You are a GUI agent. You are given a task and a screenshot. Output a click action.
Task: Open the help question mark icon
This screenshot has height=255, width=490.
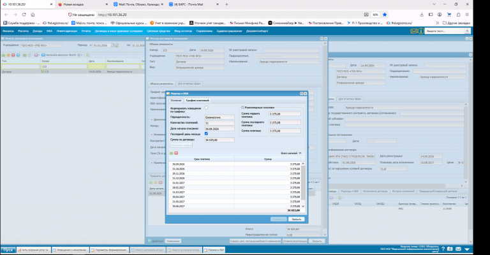point(443,249)
